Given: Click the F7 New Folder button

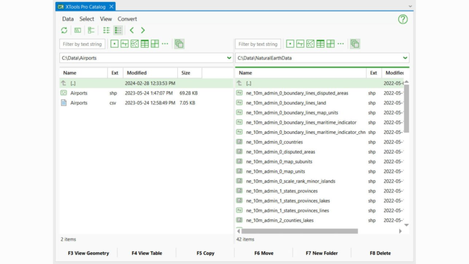Looking at the screenshot, I should point(322,253).
